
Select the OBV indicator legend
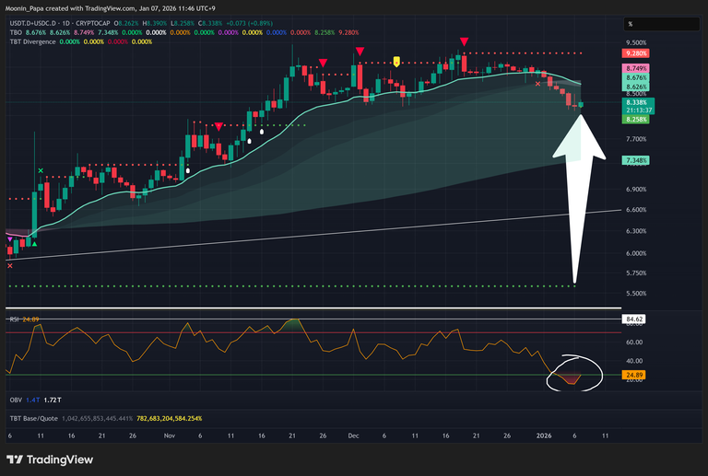click(x=16, y=401)
